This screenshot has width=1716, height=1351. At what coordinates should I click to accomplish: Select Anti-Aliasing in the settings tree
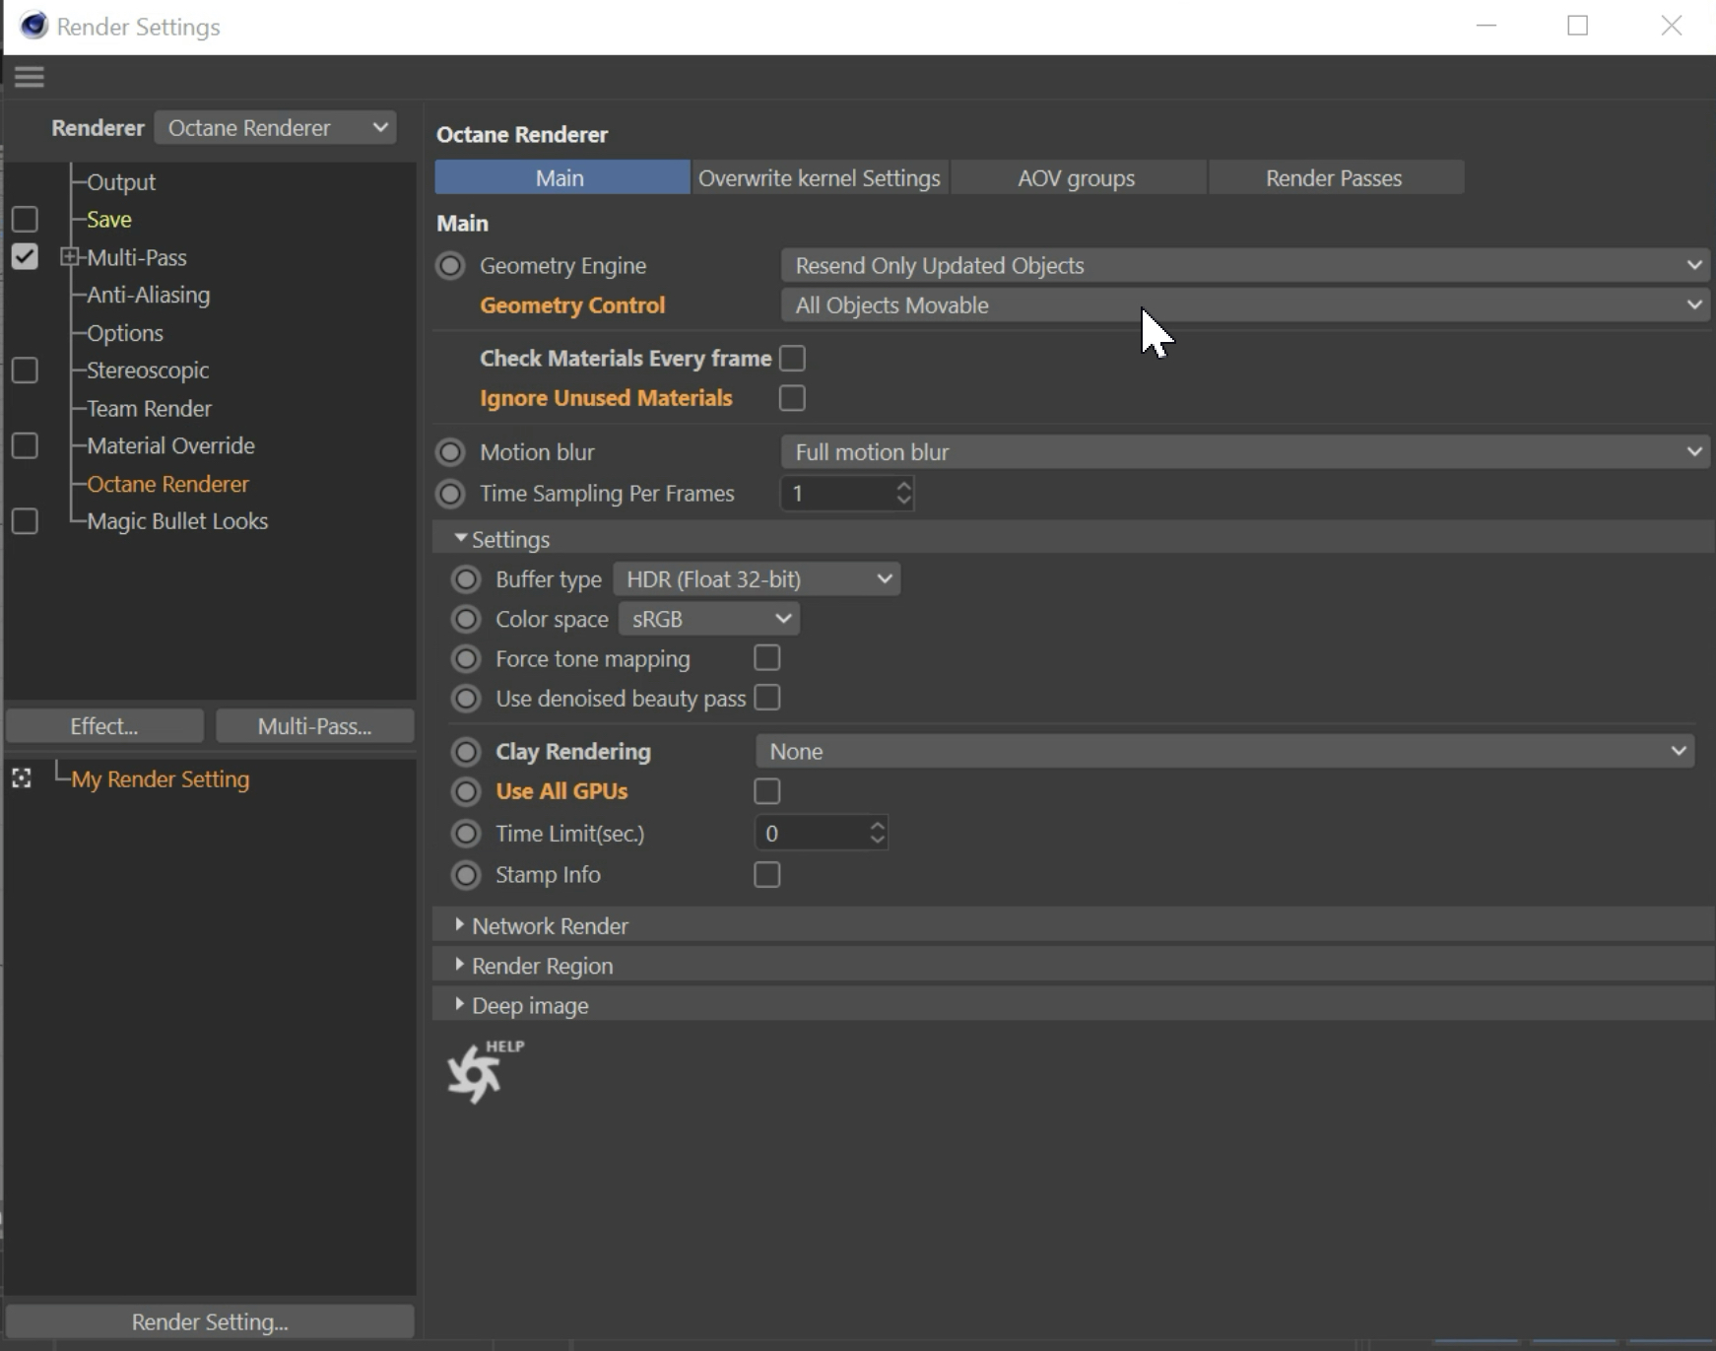(149, 295)
